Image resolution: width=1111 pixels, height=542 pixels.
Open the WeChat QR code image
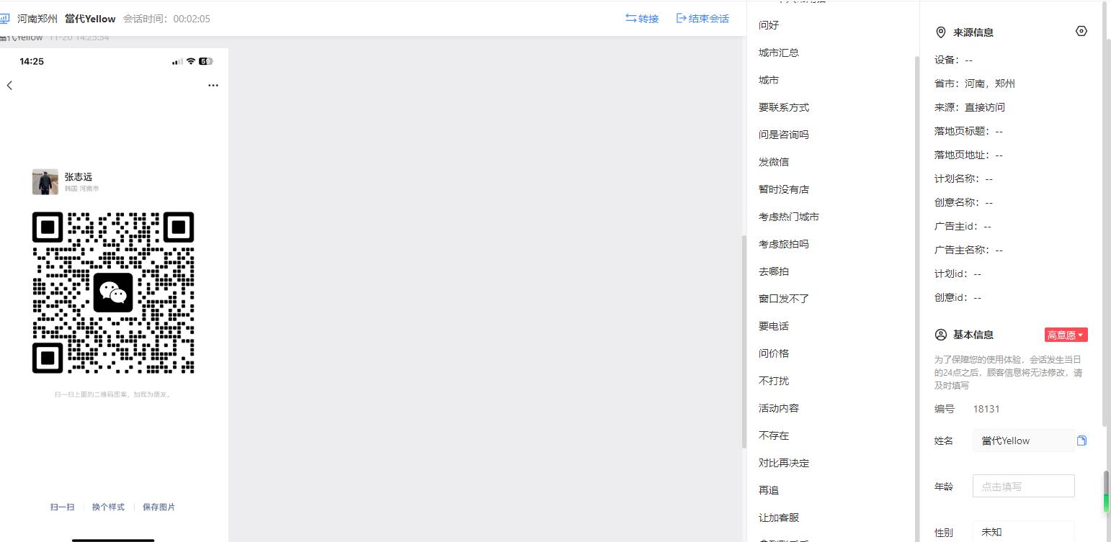tap(113, 292)
